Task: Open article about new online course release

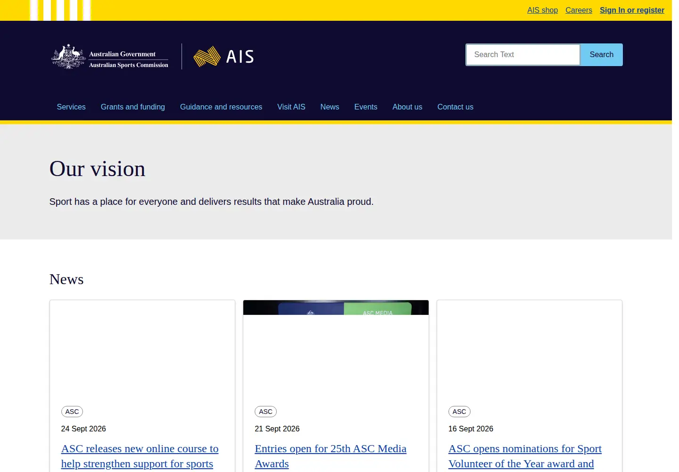Action: pyautogui.click(x=140, y=456)
